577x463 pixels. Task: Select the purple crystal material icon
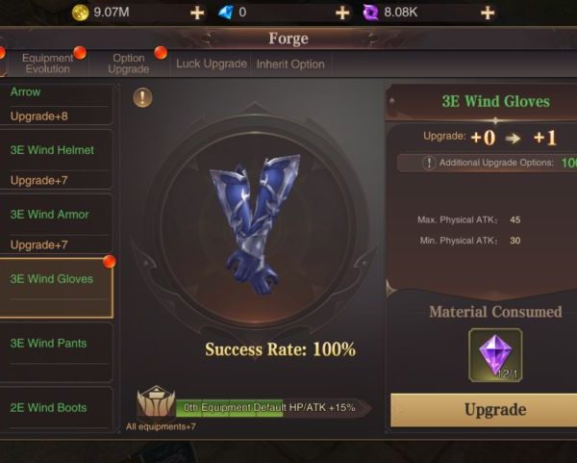495,355
